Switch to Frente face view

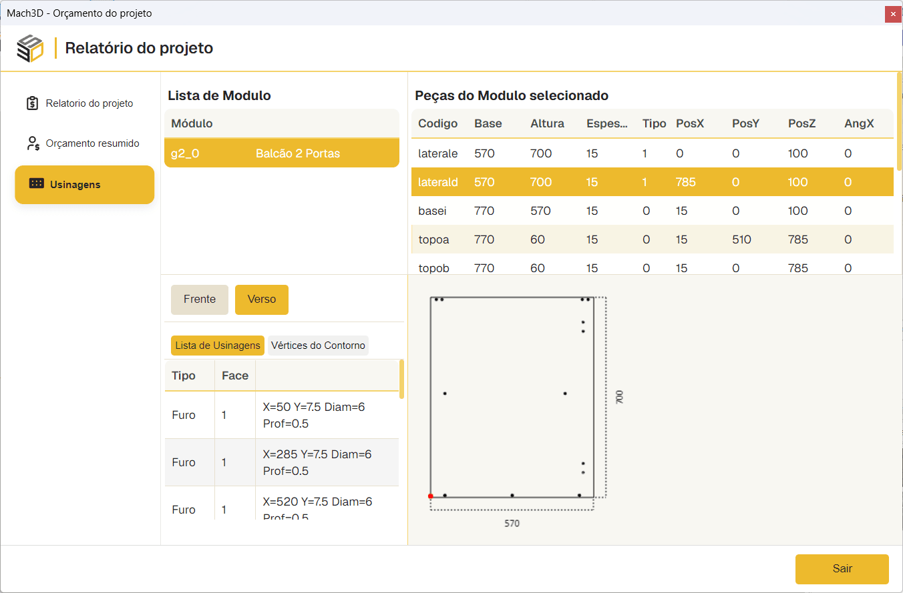200,300
